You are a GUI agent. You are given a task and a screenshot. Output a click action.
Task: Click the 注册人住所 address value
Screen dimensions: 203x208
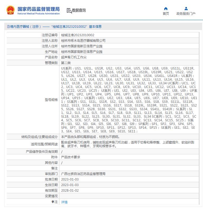coord(82,46)
